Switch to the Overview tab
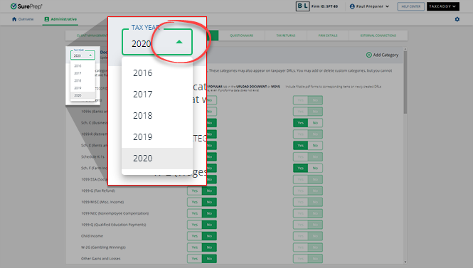The image size is (473, 268). tap(23, 19)
